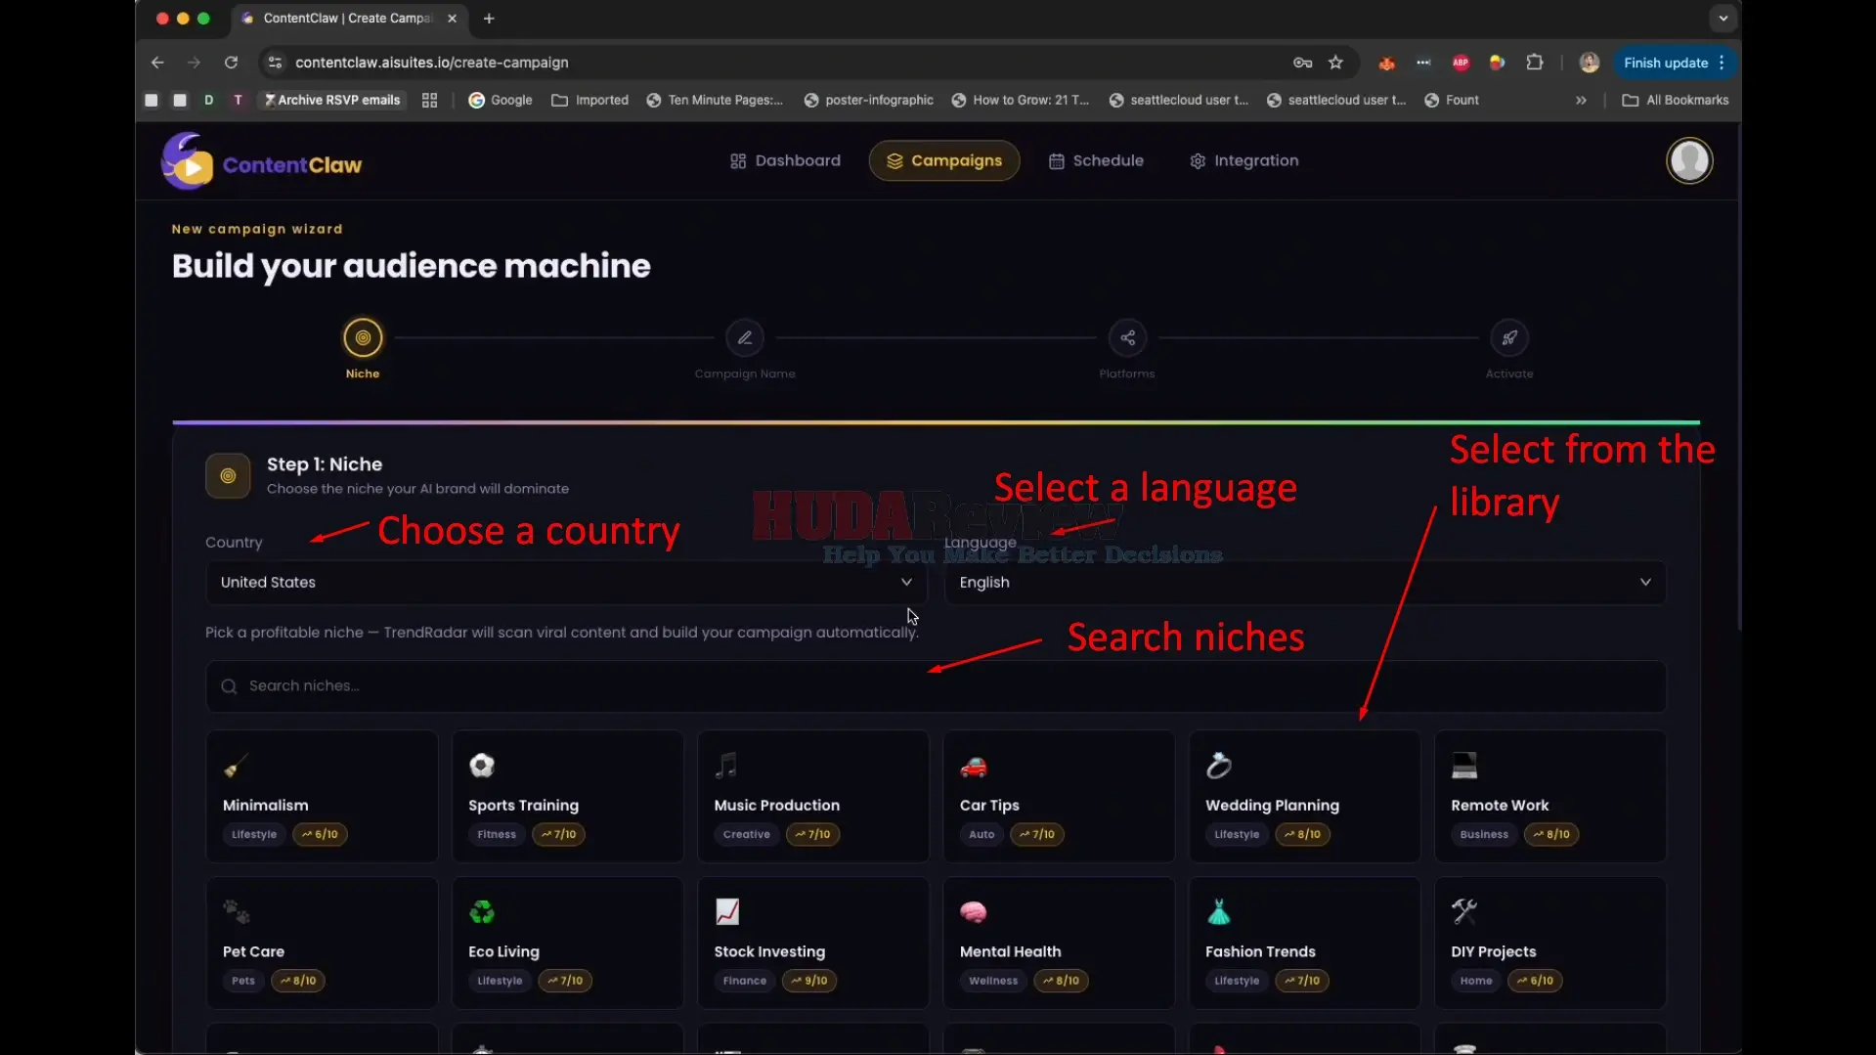Click the Car Tips red car icon
The width and height of the screenshot is (1876, 1055).
(974, 766)
